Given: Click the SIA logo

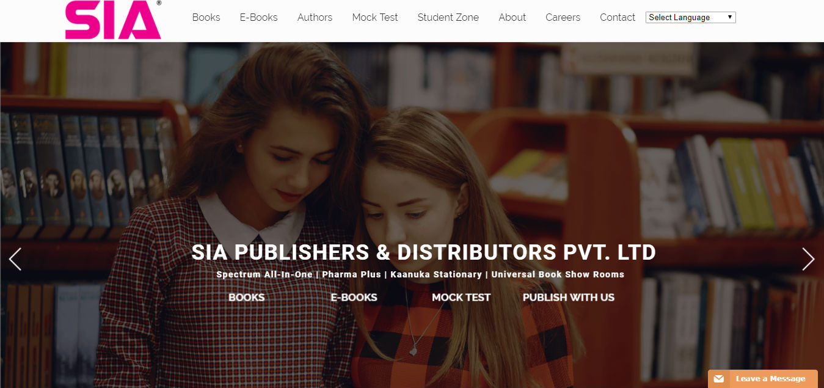Looking at the screenshot, I should 113,20.
